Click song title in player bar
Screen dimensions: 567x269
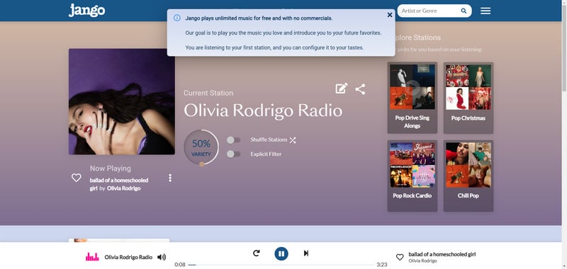(442, 254)
